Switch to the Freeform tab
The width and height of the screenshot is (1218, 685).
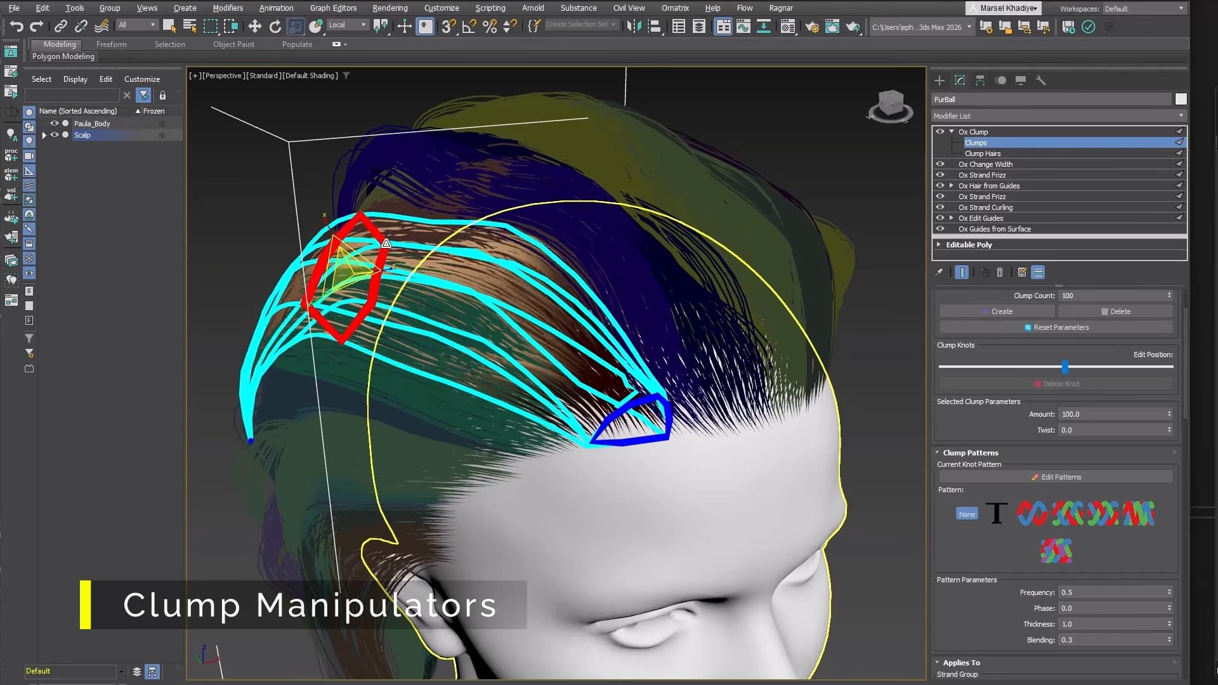pyautogui.click(x=112, y=44)
